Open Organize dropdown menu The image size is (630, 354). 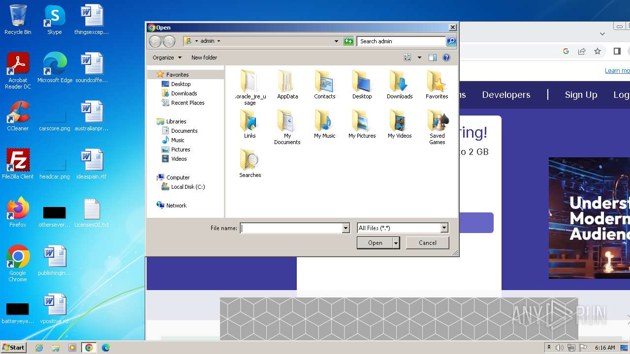click(x=167, y=58)
